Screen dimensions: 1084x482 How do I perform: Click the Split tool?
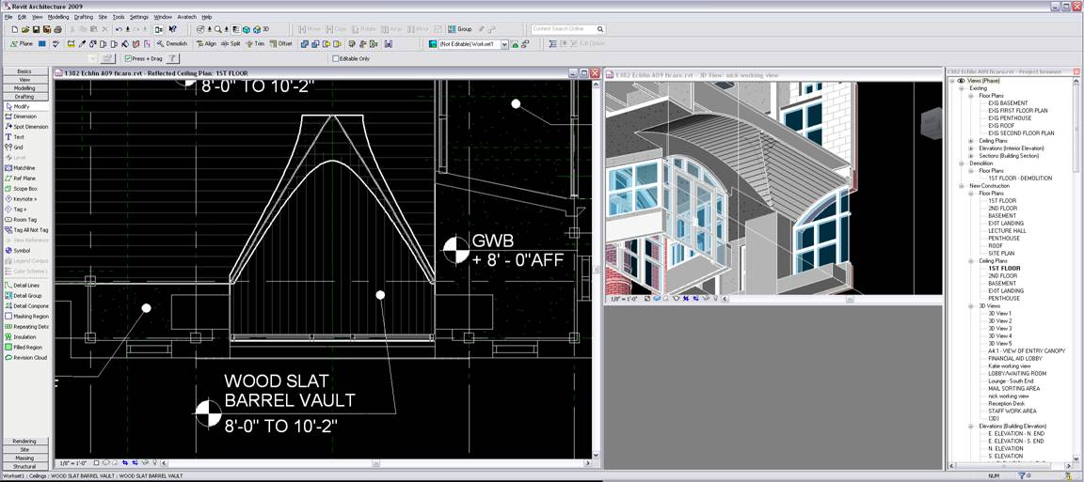(231, 43)
